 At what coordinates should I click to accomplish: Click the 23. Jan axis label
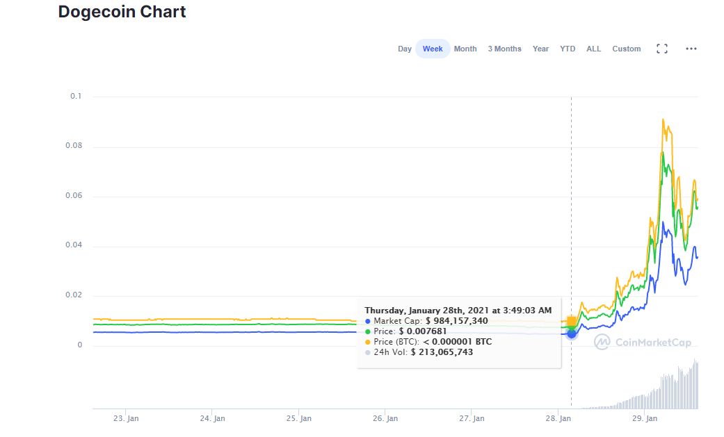pos(126,418)
